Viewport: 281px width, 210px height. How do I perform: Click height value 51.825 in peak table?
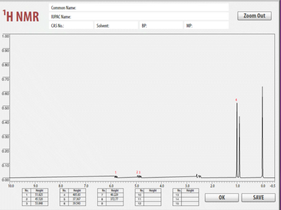tap(39, 195)
